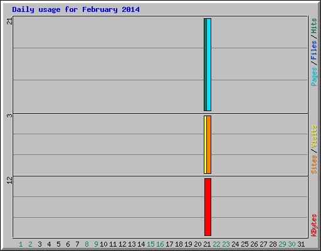The height and width of the screenshot is (251, 321).
Task: Click day 17 on the x-axis
Action: pos(169,244)
